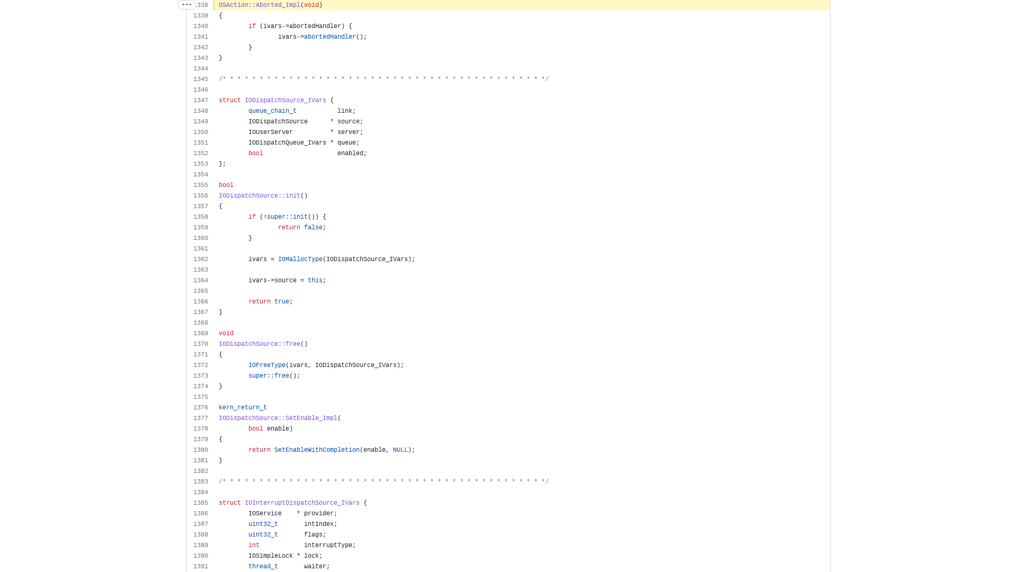Follow the this keyword link on line 1364
The height and width of the screenshot is (572, 1017).
click(x=315, y=280)
